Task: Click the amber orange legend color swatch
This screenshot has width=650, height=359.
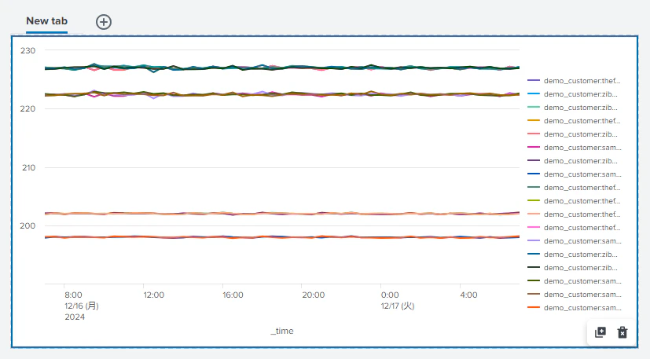Action: coord(534,121)
